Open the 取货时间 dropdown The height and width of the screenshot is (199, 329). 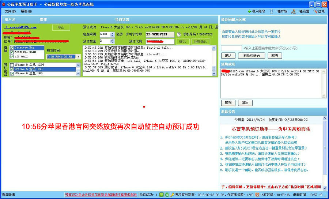click(x=79, y=57)
